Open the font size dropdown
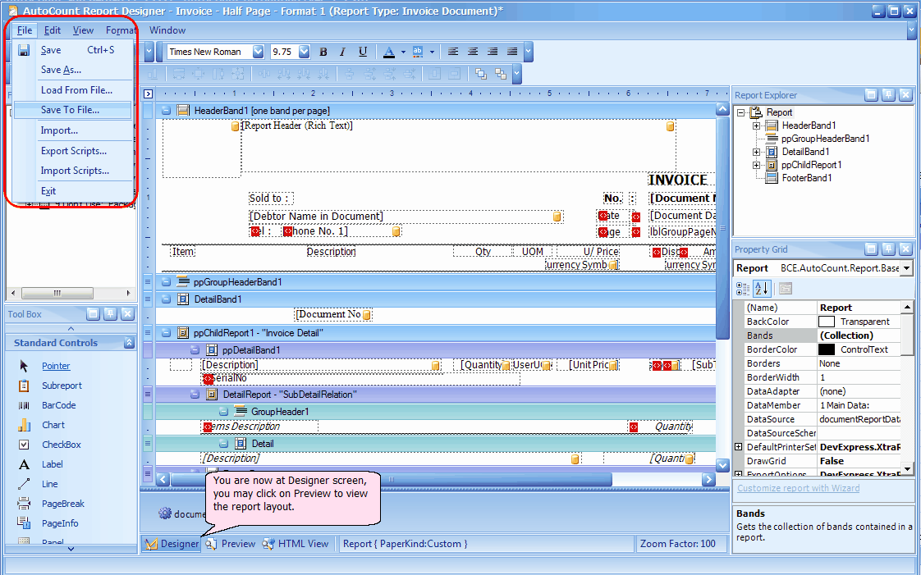Viewport: 921px width, 575px height. (304, 52)
